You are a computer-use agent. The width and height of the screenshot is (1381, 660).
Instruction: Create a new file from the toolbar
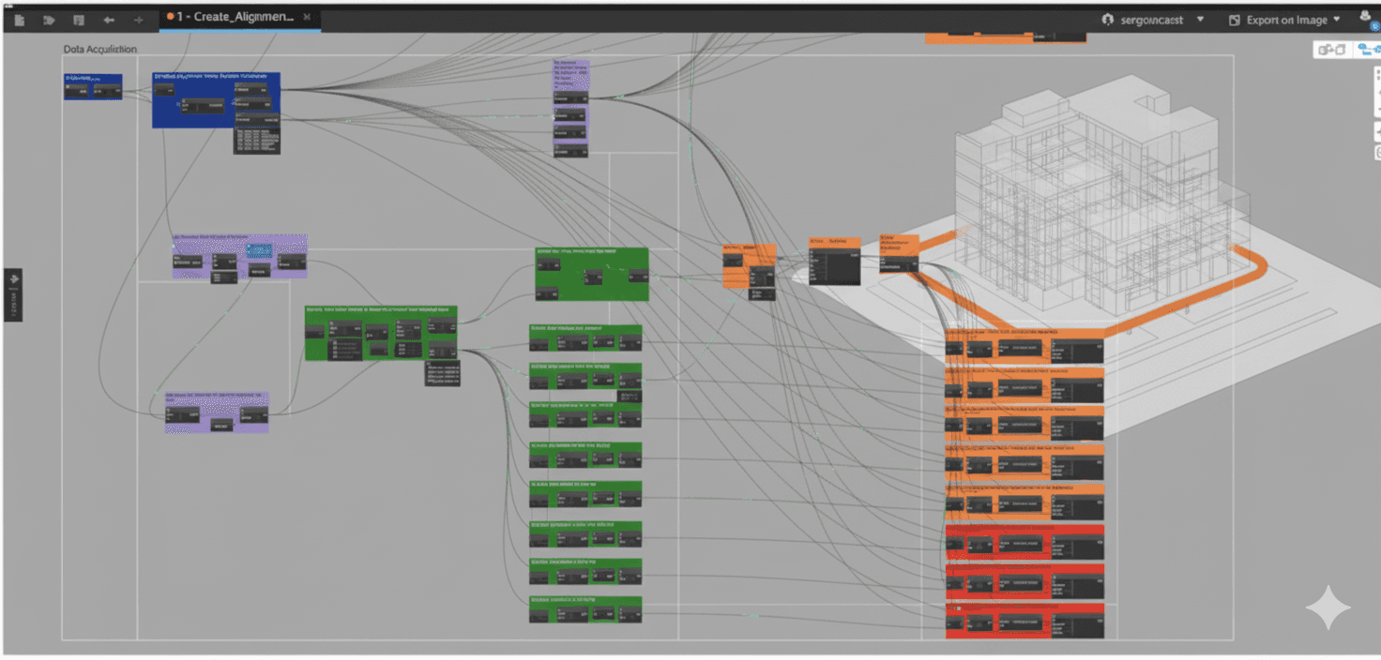(19, 19)
